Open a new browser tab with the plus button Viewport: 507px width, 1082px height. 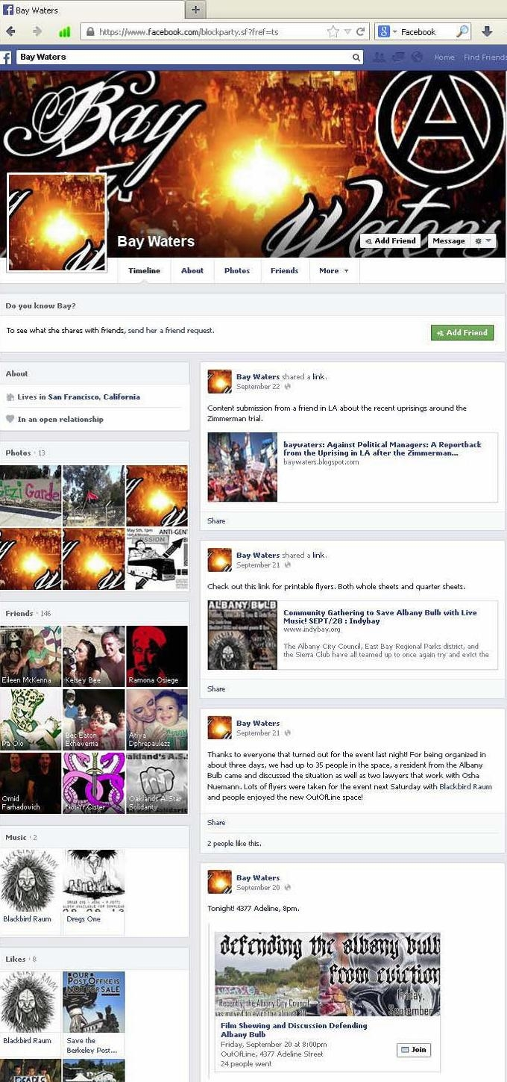196,10
